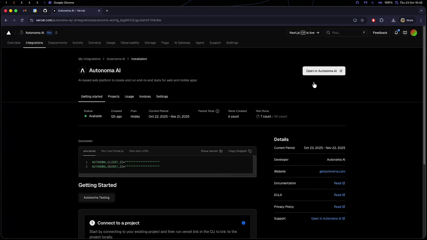This screenshot has height=240, width=427.
Task: Select the Getting started tab
Action: 92,96
